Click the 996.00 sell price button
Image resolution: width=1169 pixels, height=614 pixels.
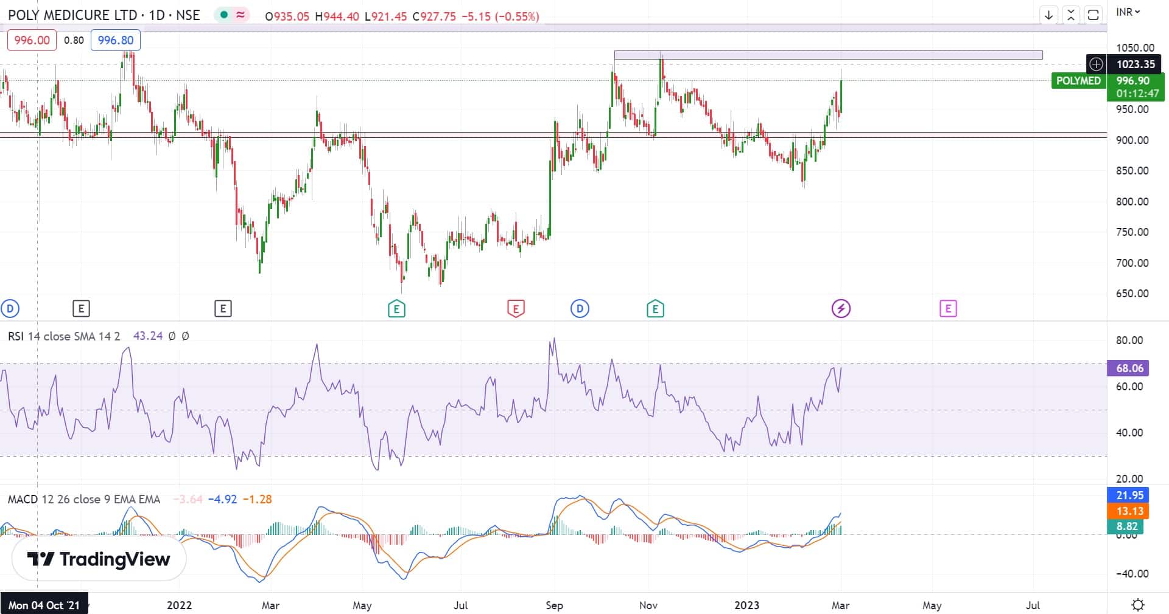pyautogui.click(x=32, y=40)
